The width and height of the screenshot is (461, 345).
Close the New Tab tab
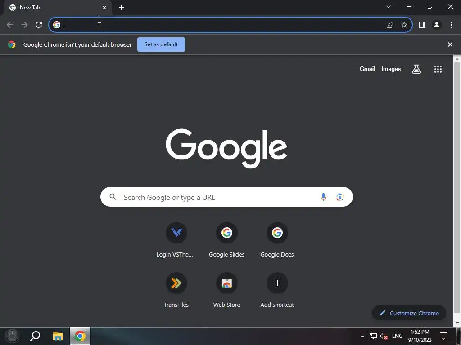click(104, 8)
